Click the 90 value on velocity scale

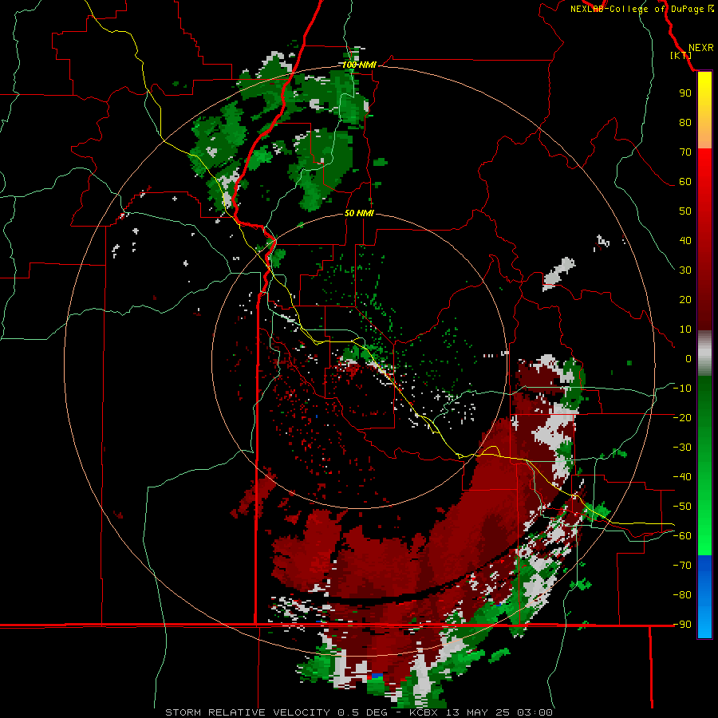coord(685,93)
